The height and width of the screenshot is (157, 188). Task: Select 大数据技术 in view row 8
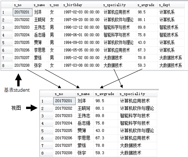tap(137, 153)
